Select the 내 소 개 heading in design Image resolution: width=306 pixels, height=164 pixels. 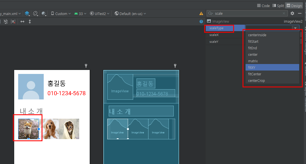[x=31, y=111]
